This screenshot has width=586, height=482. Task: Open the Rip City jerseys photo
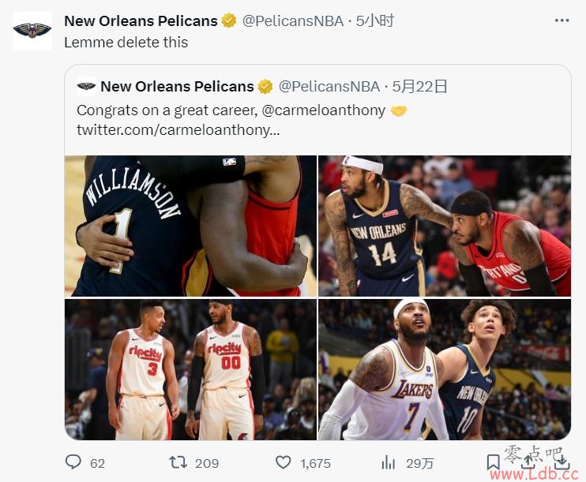(190, 369)
